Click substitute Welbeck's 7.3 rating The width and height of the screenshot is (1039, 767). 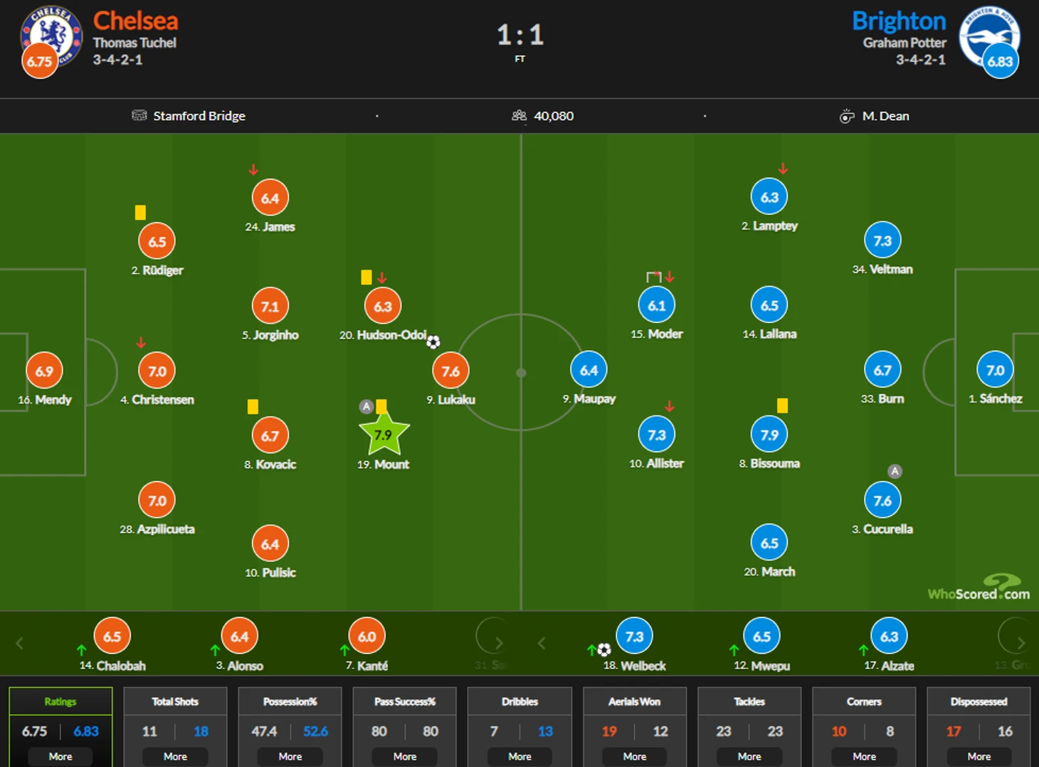pyautogui.click(x=634, y=636)
